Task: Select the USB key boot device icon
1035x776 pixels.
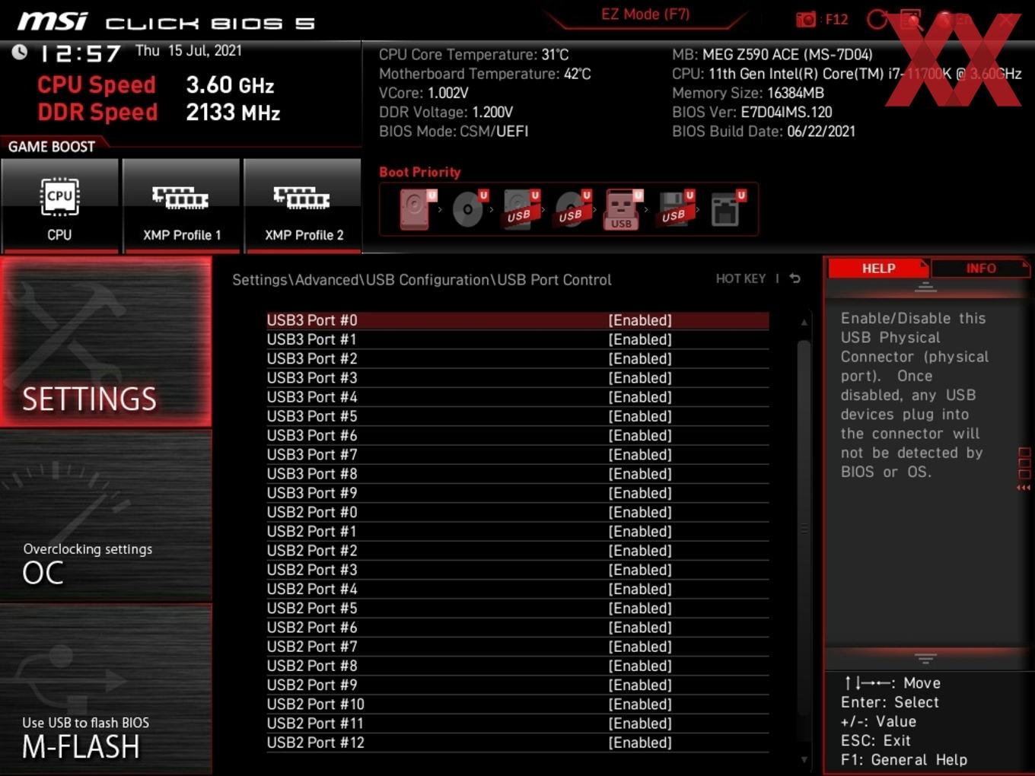Action: tap(623, 209)
